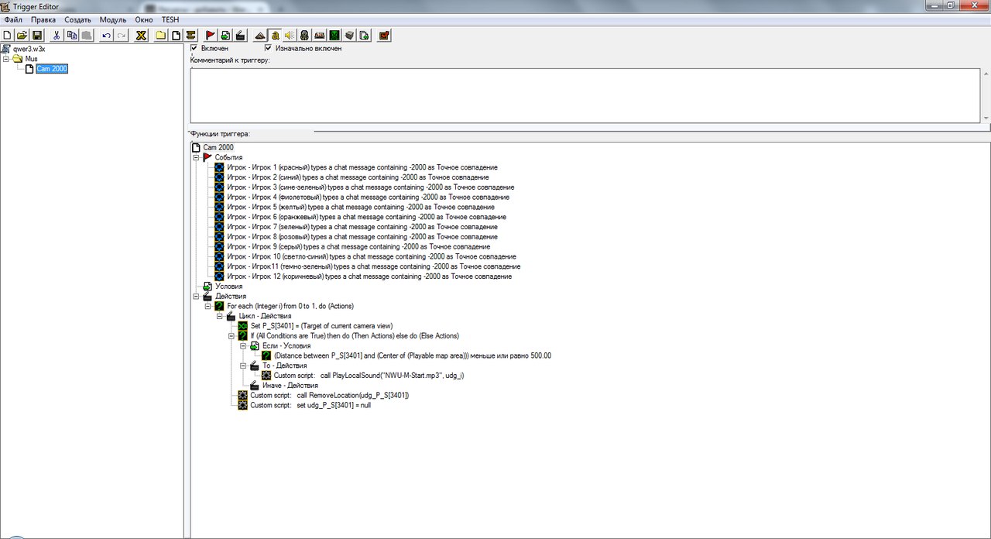Open the AI Editor green icon
991x539 pixels.
click(334, 35)
